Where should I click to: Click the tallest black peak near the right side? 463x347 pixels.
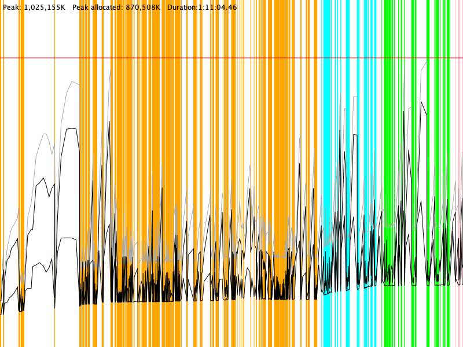point(422,102)
